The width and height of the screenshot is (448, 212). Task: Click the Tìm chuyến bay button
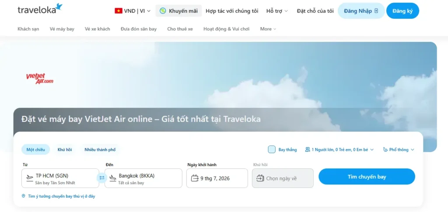[x=367, y=177]
